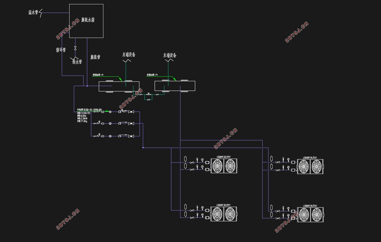
Task: Select the bypass valve between the two header tanks
Action: tap(148, 100)
